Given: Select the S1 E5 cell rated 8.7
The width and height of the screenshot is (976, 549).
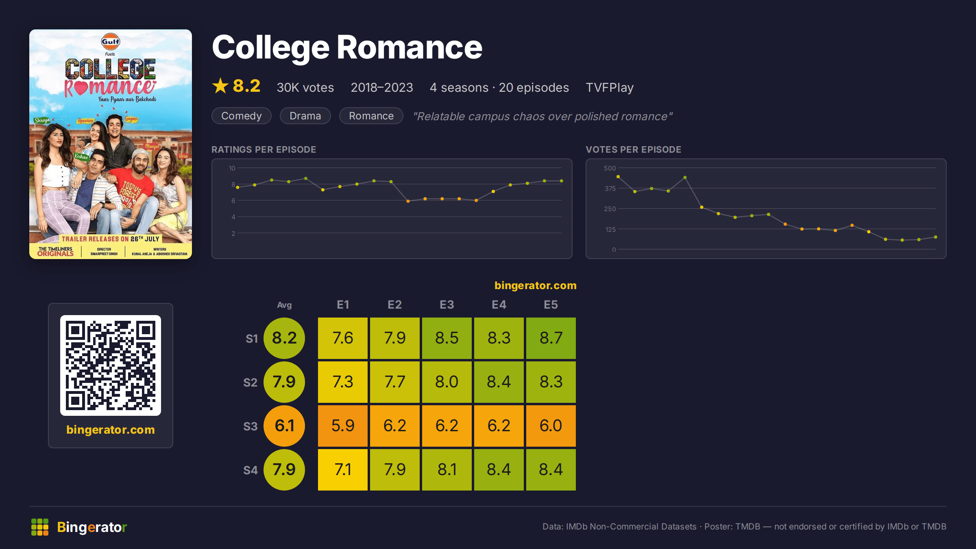Looking at the screenshot, I should click(x=551, y=338).
